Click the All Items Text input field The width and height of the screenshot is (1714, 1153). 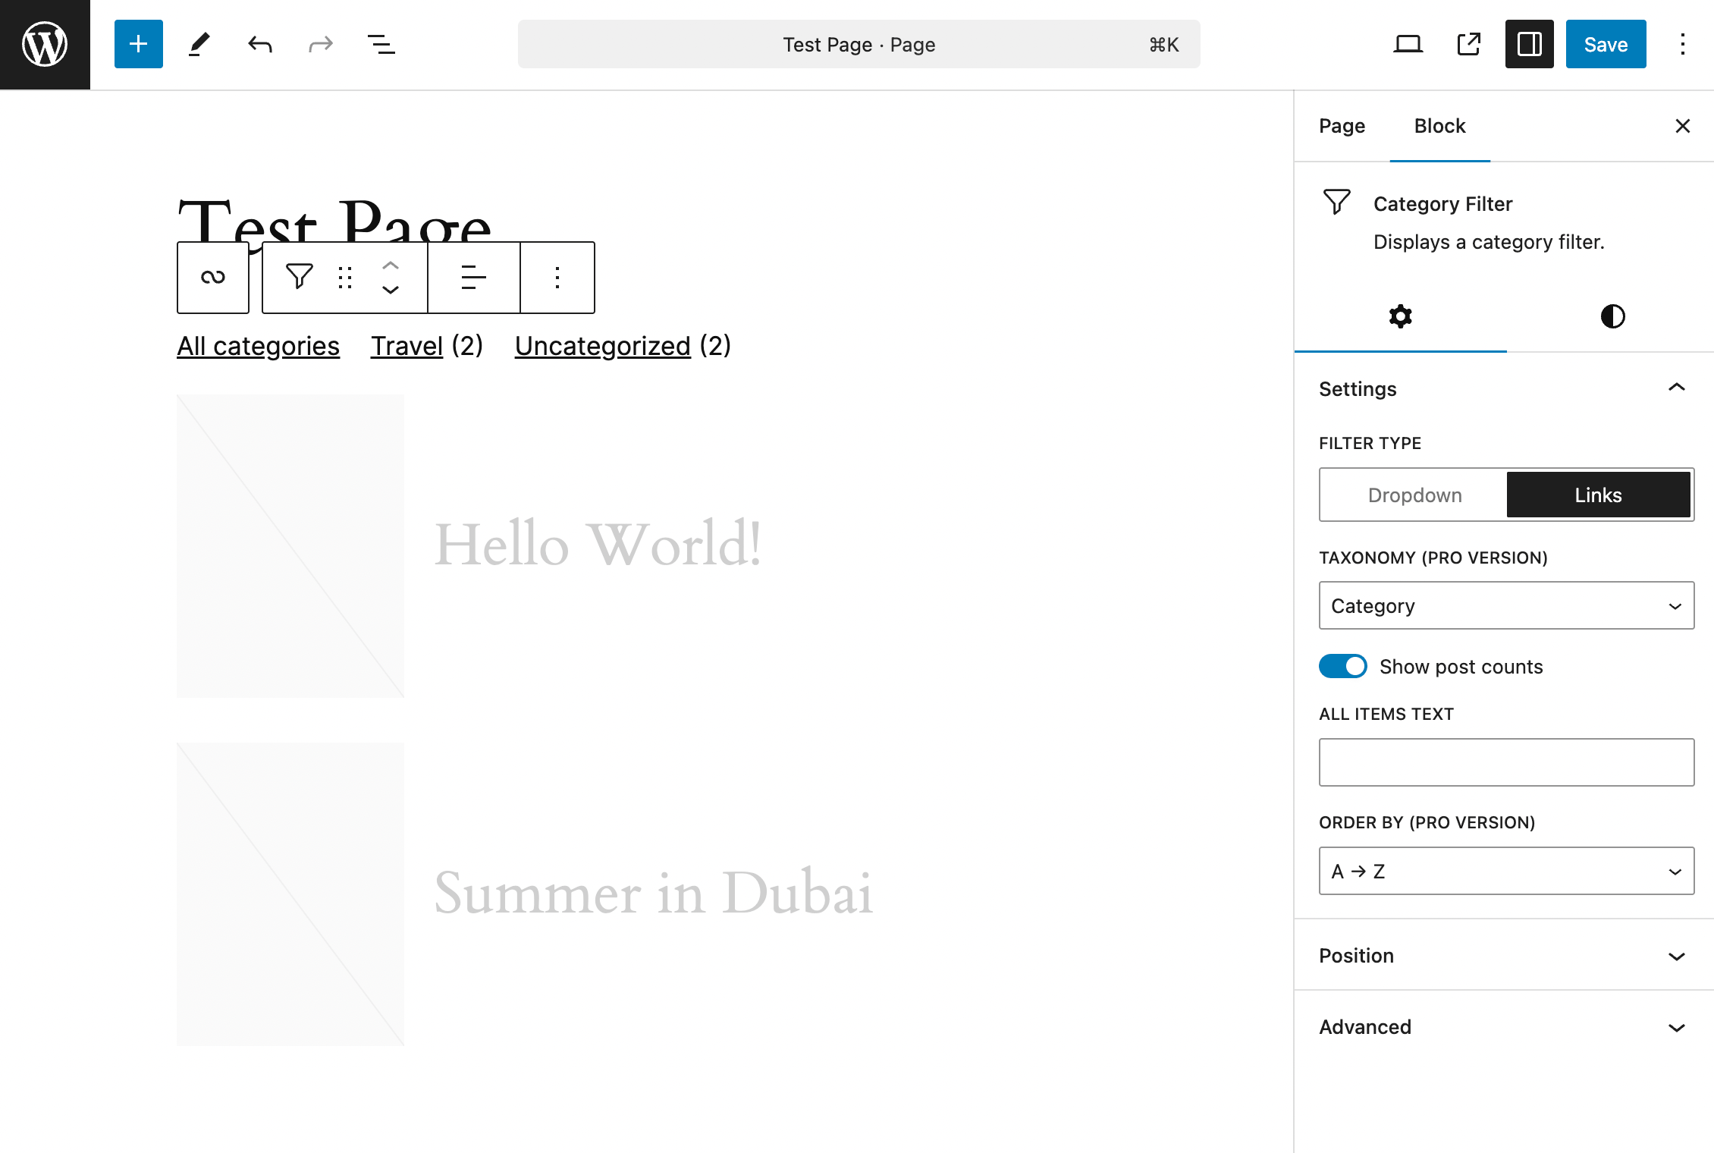click(1506, 762)
